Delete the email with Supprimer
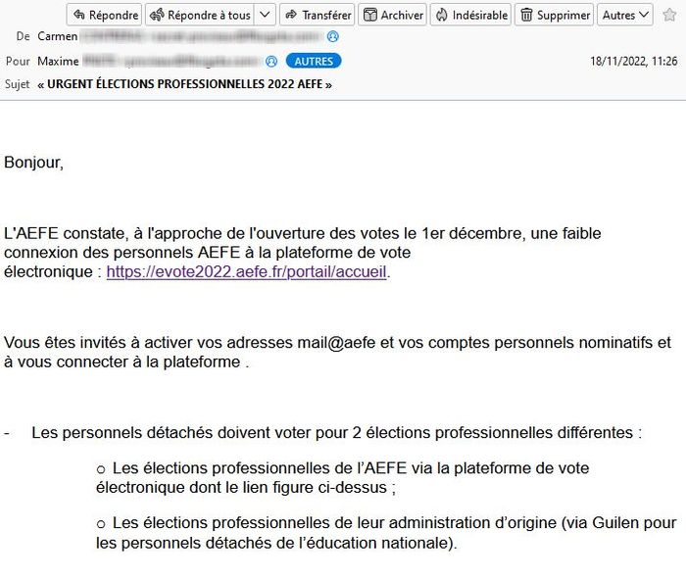 (x=555, y=15)
